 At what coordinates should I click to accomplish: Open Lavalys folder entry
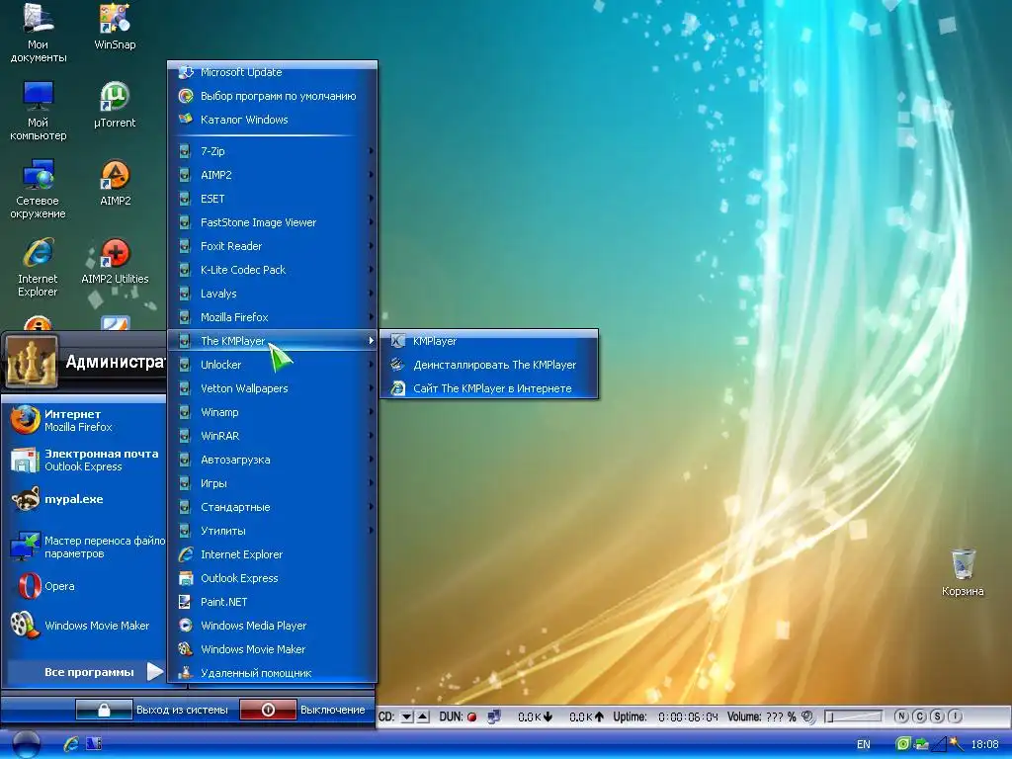(x=273, y=294)
